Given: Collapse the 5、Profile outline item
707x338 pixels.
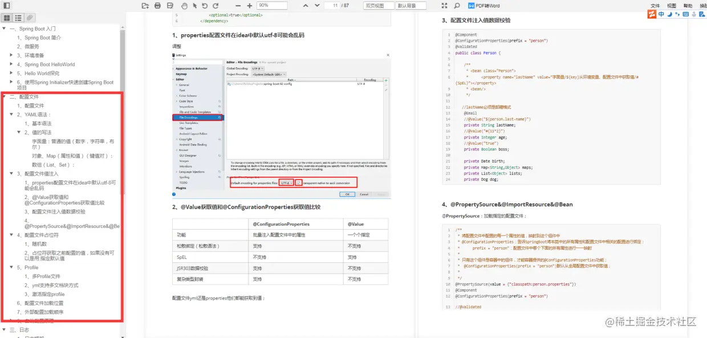Looking at the screenshot, I should (11, 267).
